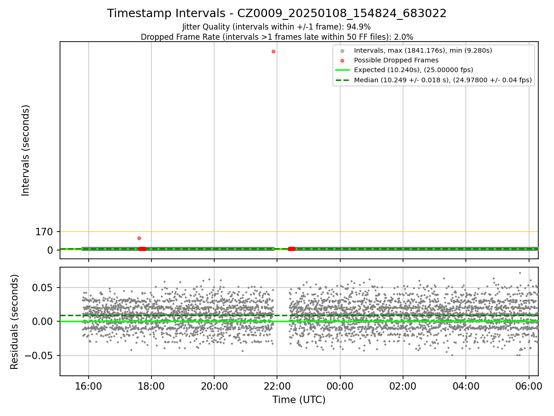Click the '170' y-axis tick label
This screenshot has width=554, height=416.
click(44, 232)
